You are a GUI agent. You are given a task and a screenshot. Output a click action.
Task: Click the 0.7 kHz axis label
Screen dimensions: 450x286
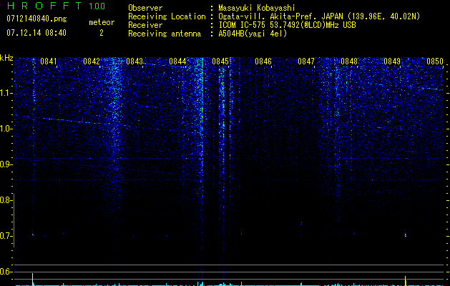coord(6,236)
